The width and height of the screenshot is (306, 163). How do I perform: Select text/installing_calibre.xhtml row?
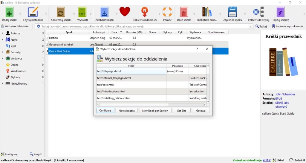coord(152,98)
